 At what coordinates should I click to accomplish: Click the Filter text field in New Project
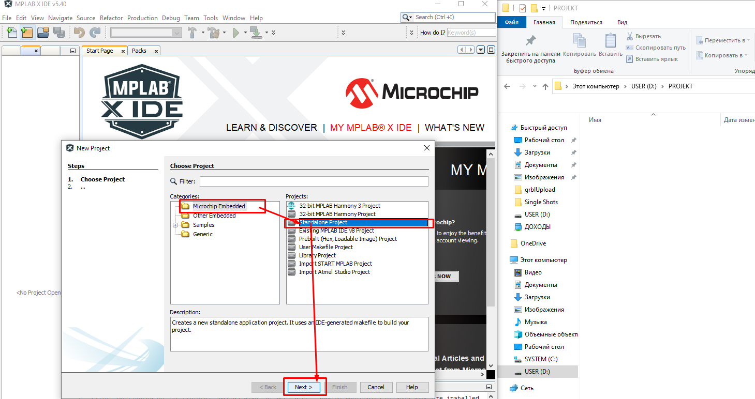314,181
